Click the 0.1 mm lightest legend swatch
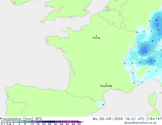The height and width of the screenshot is (125, 162). [4, 122]
